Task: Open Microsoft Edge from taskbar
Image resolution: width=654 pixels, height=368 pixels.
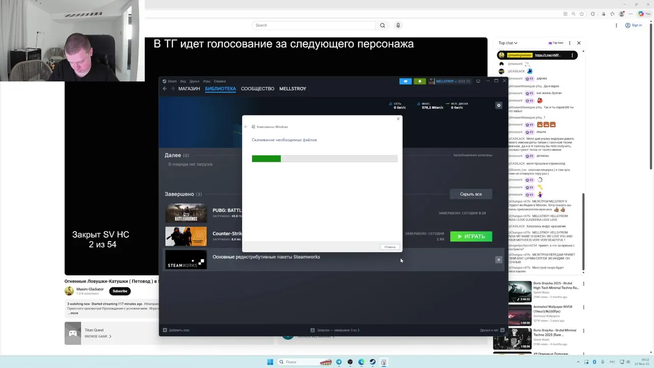Action: click(361, 362)
